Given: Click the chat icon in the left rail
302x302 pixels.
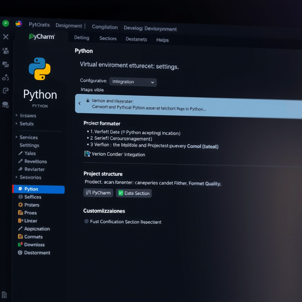Looking at the screenshot, I should click(x=5, y=104).
